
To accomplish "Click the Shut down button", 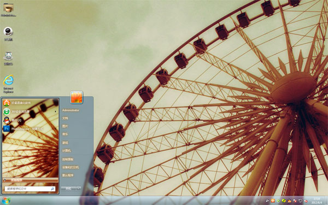I will tap(68, 189).
